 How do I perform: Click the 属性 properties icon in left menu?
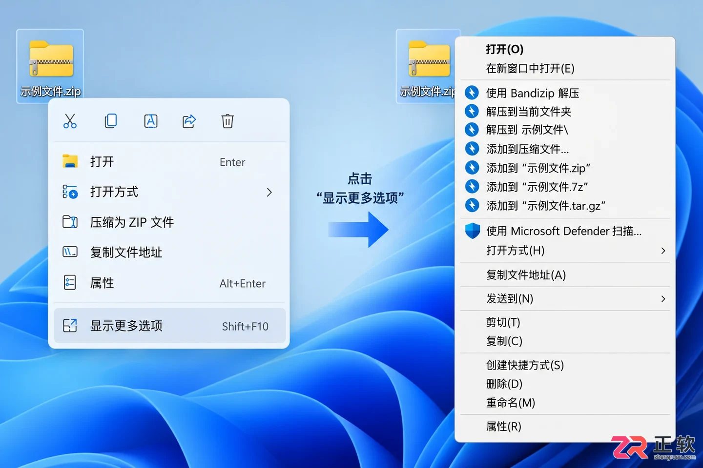(70, 283)
